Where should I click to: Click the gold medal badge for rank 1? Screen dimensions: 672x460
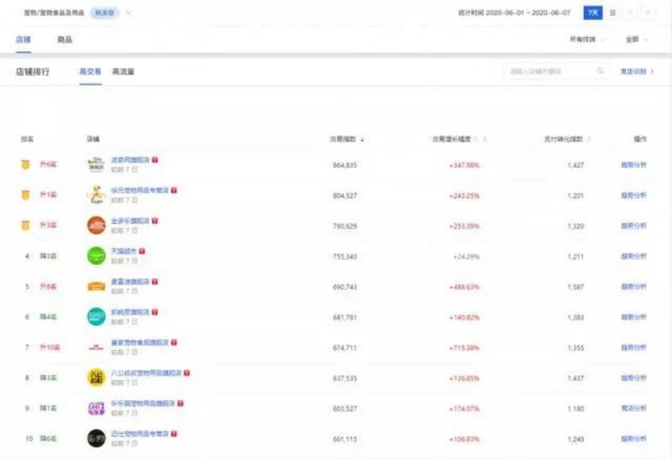click(25, 165)
